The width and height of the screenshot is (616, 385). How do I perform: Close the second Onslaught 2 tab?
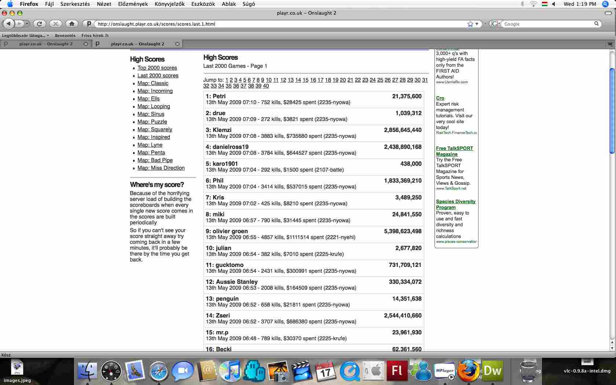(177, 44)
